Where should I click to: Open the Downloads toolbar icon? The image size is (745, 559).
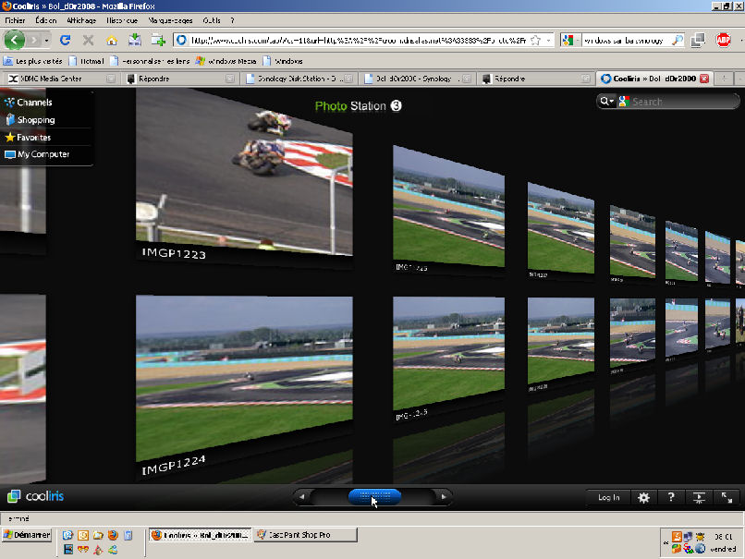(135, 40)
